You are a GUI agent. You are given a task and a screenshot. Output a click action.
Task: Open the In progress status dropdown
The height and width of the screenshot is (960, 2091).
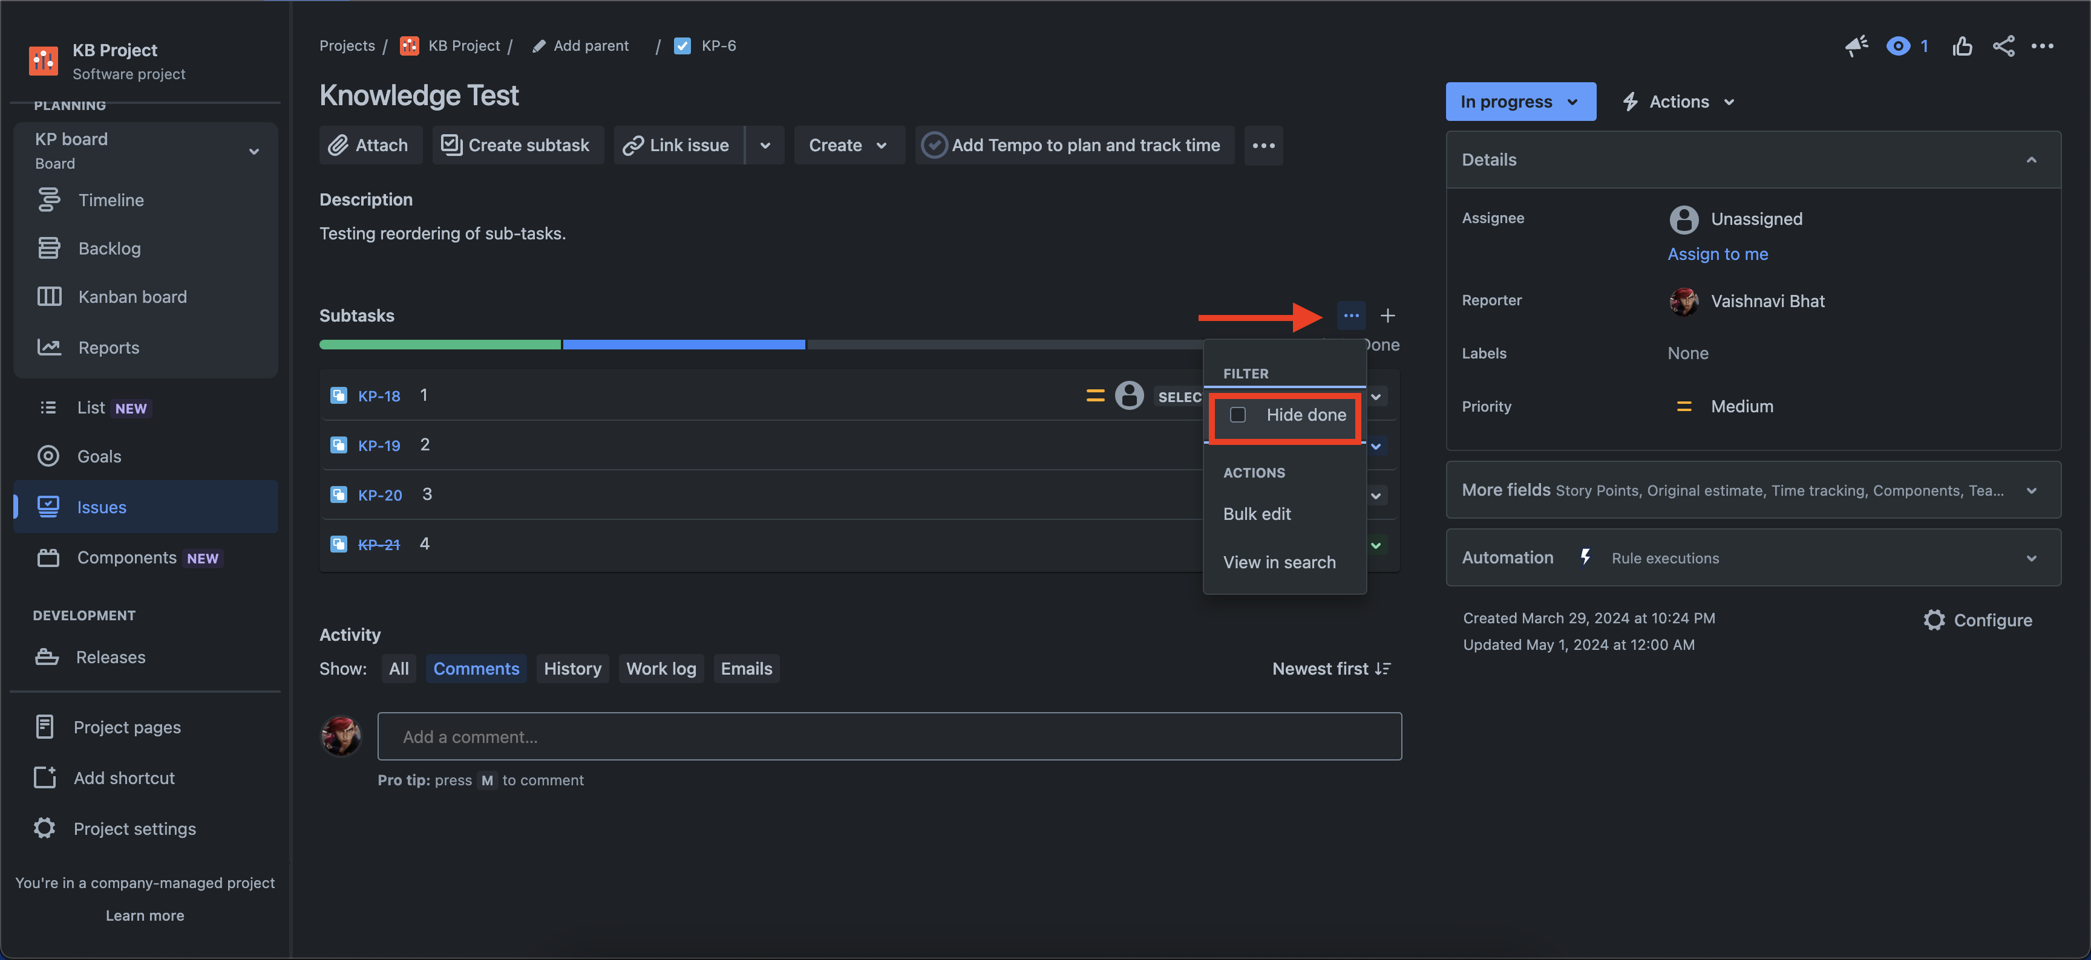[1520, 102]
